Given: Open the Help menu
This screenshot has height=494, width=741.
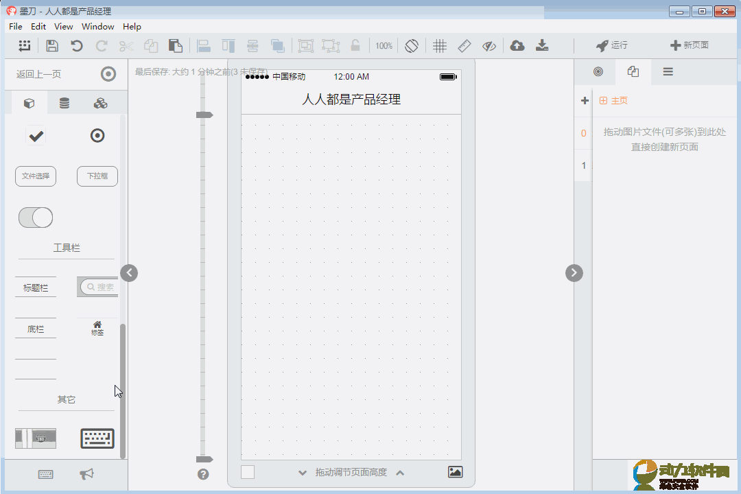Looking at the screenshot, I should (x=132, y=27).
